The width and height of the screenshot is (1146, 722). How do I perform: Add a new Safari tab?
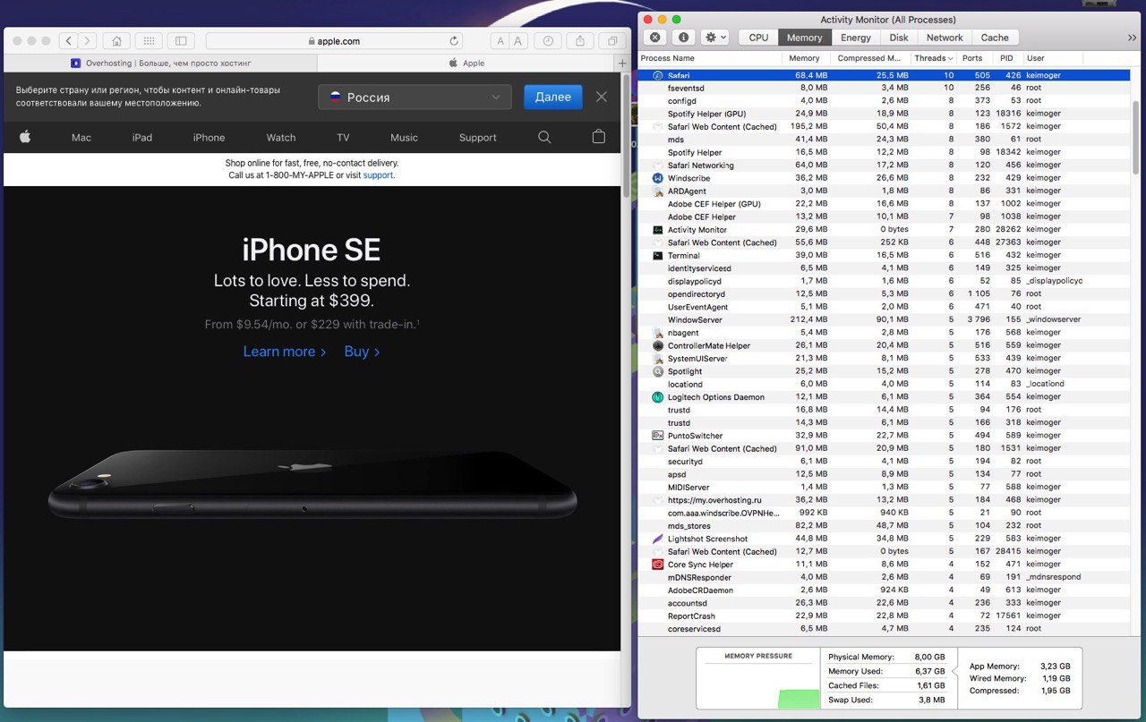pyautogui.click(x=622, y=63)
